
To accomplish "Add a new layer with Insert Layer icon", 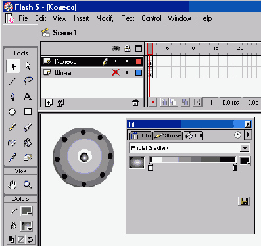I will (49, 103).
